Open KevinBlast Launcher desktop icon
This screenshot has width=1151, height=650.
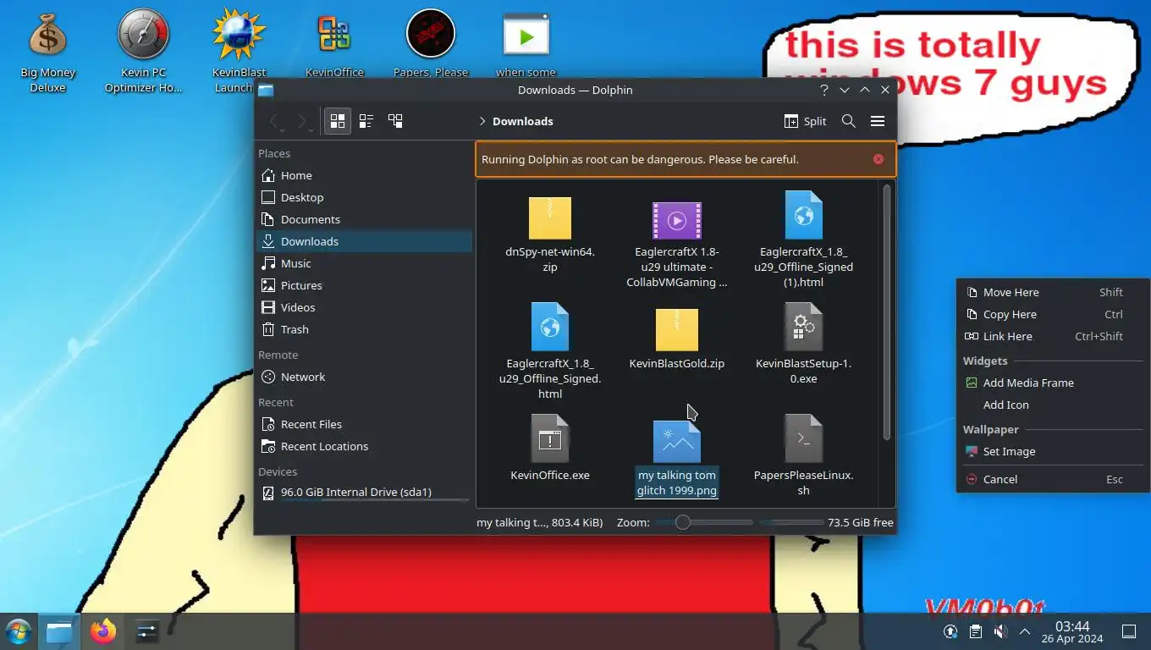click(240, 51)
